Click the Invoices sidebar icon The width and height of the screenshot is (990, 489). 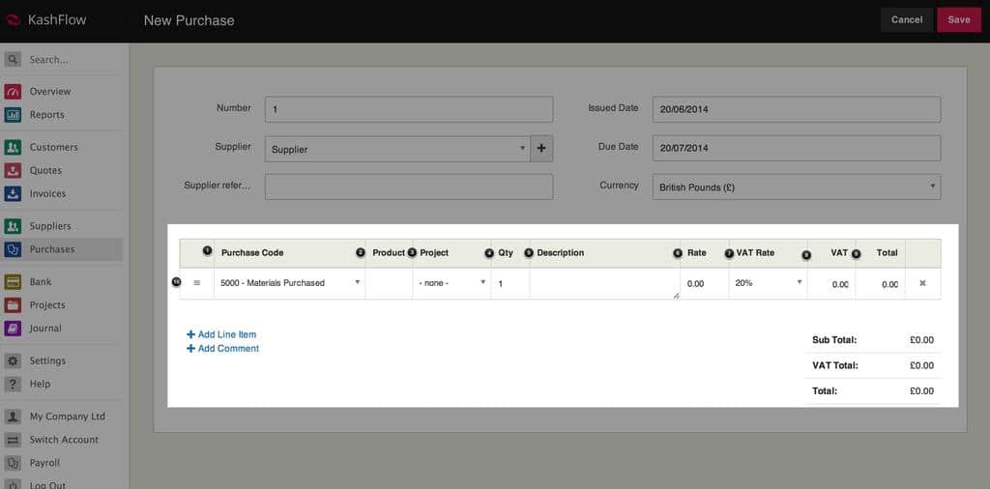13,194
